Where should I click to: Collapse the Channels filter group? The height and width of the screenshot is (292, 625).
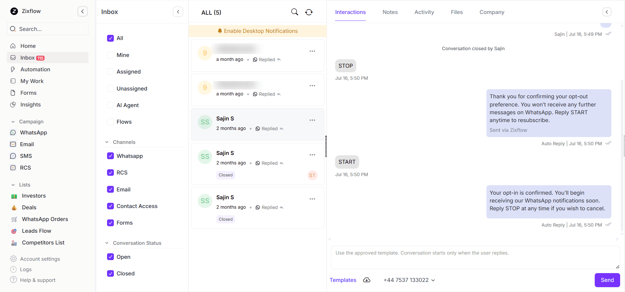[x=107, y=142]
